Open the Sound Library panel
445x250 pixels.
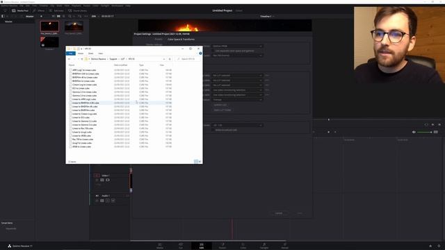77,10
